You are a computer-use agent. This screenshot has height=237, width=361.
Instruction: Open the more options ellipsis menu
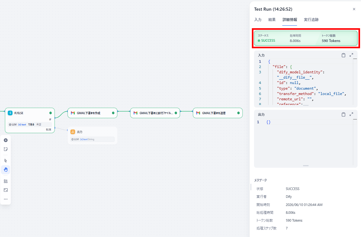pyautogui.click(x=6, y=199)
